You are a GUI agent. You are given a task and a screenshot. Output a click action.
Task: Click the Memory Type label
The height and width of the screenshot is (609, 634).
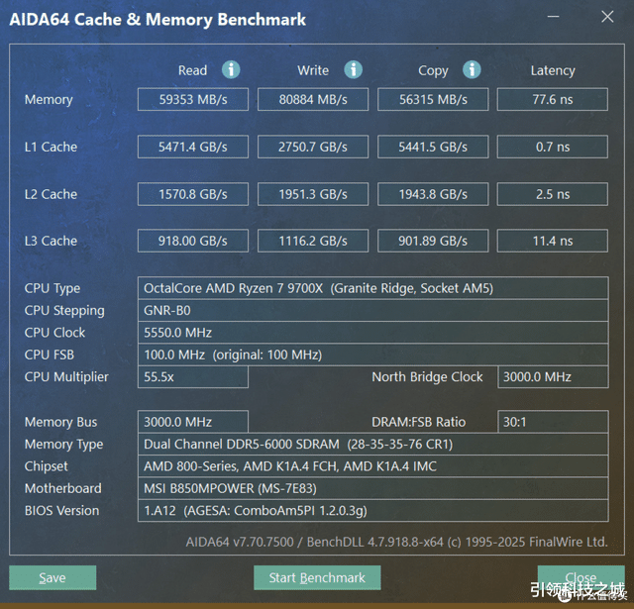63,445
